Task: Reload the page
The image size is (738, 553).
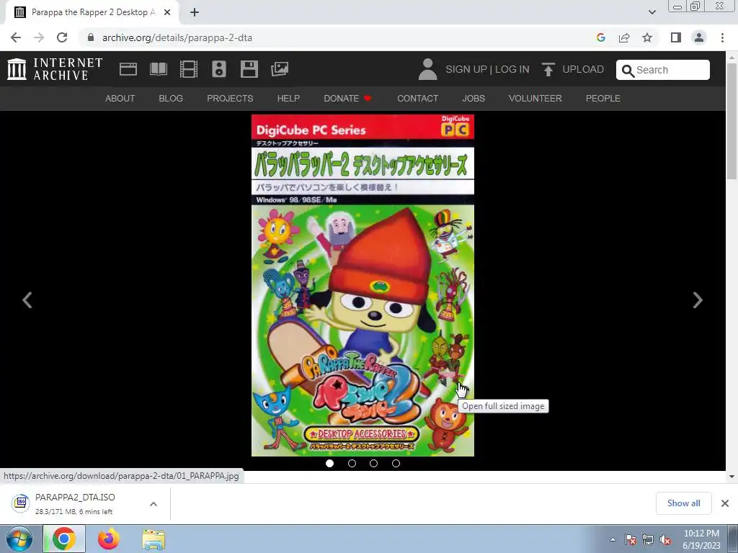Action: click(62, 37)
